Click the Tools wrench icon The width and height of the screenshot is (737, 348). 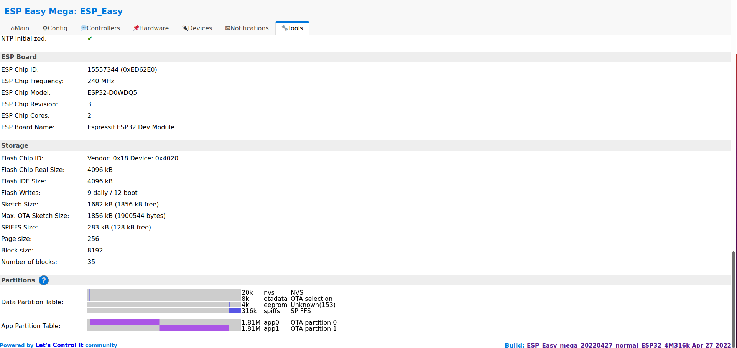pyautogui.click(x=285, y=28)
